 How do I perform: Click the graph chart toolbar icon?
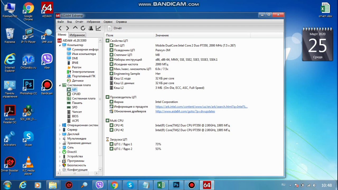tap(98, 28)
